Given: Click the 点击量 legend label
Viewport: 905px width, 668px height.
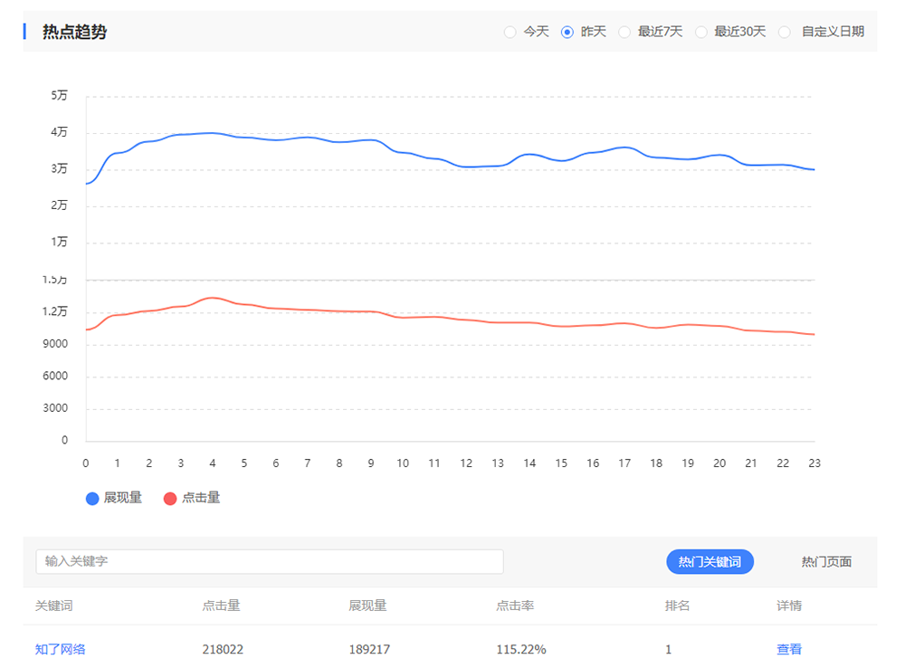Looking at the screenshot, I should pos(201,498).
